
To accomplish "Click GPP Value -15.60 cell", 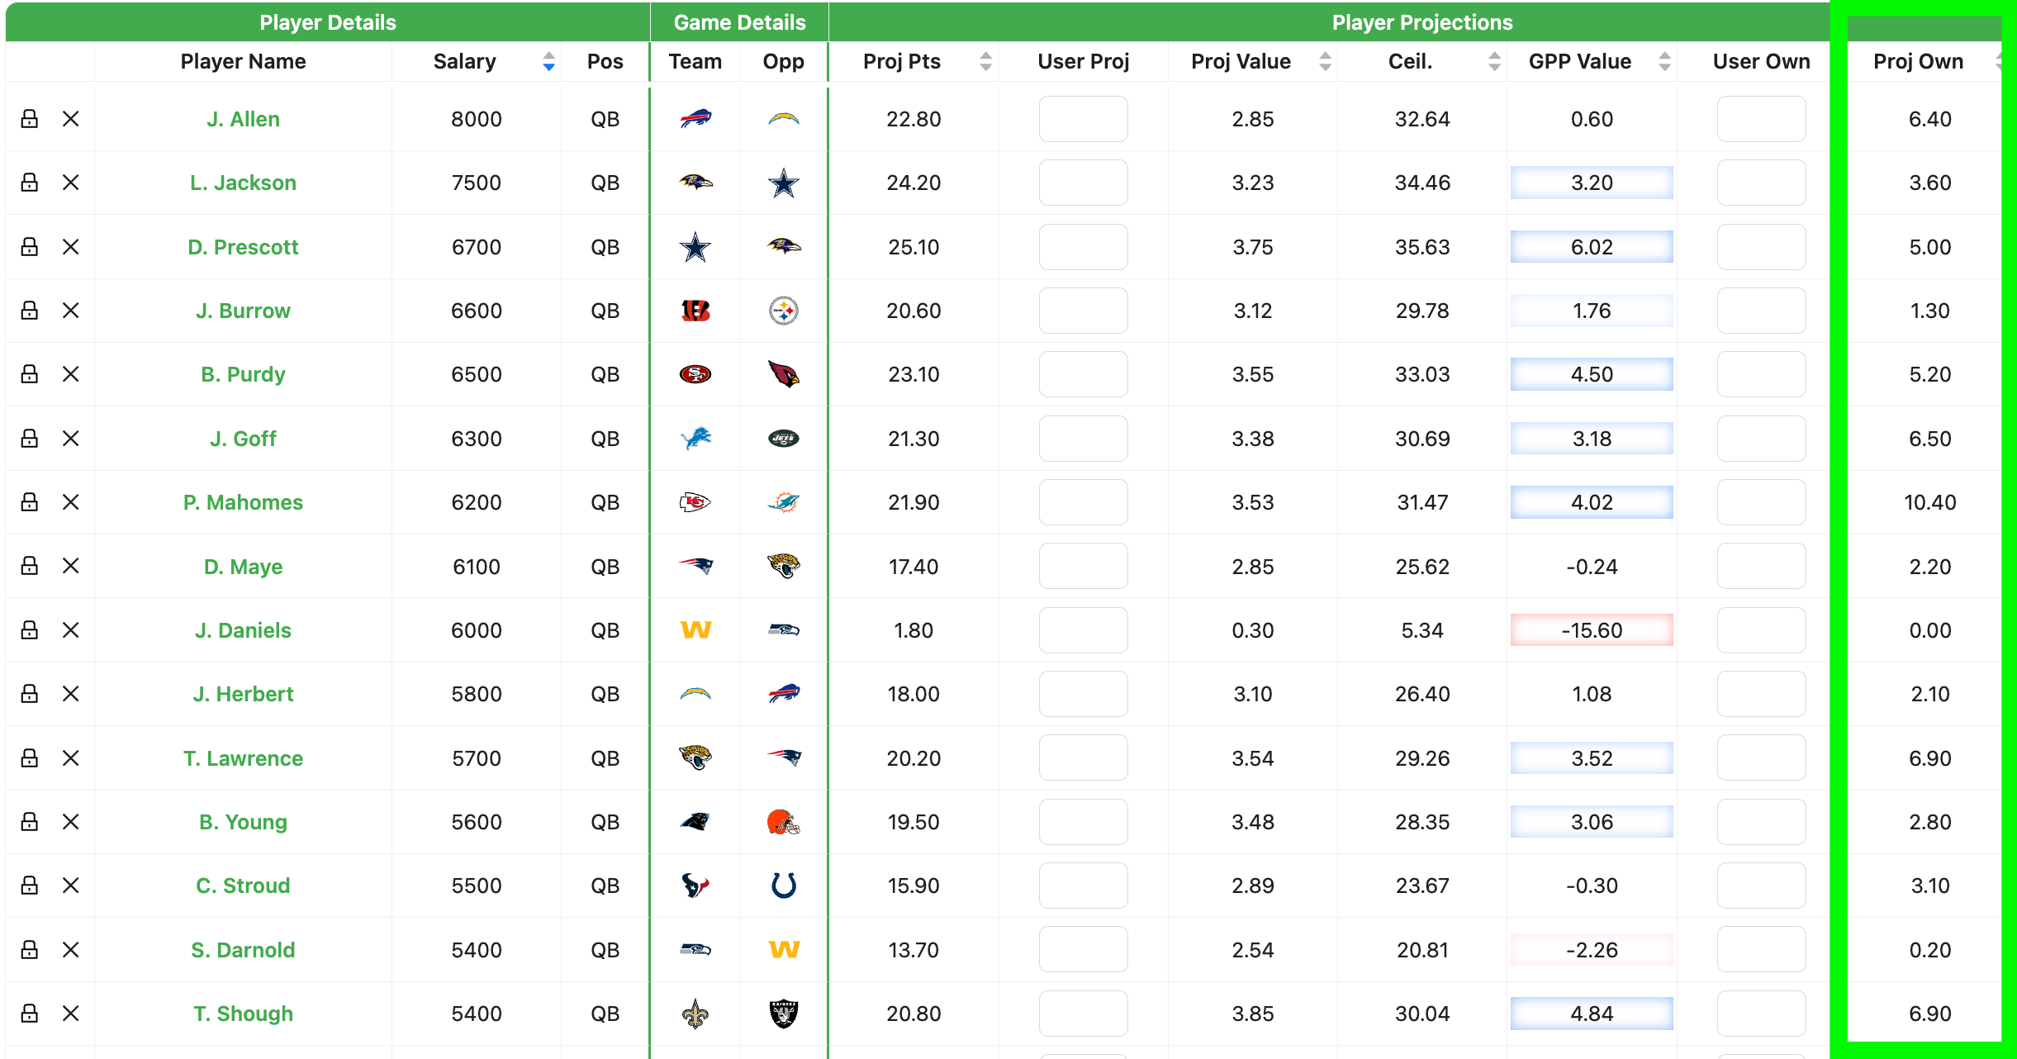I will pos(1592,630).
